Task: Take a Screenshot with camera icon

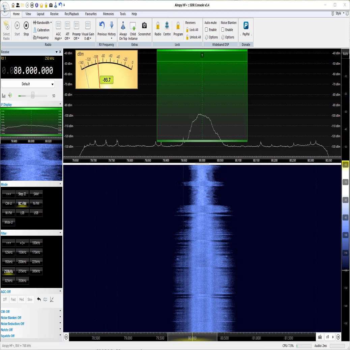Action: 144,28
